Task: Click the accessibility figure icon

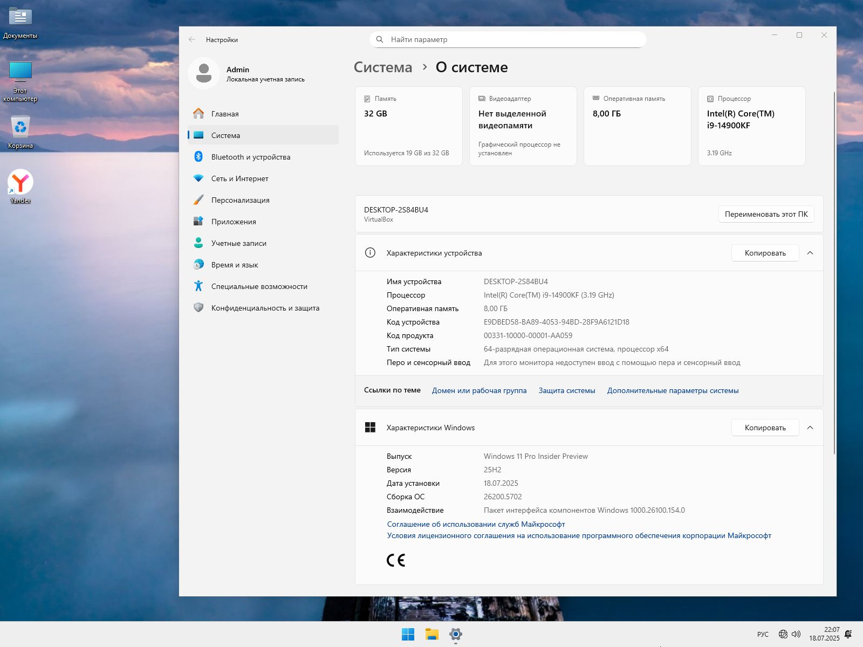Action: 198,286
